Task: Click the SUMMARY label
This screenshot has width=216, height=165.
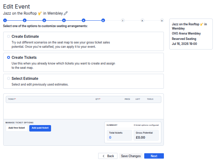Action: point(112,125)
